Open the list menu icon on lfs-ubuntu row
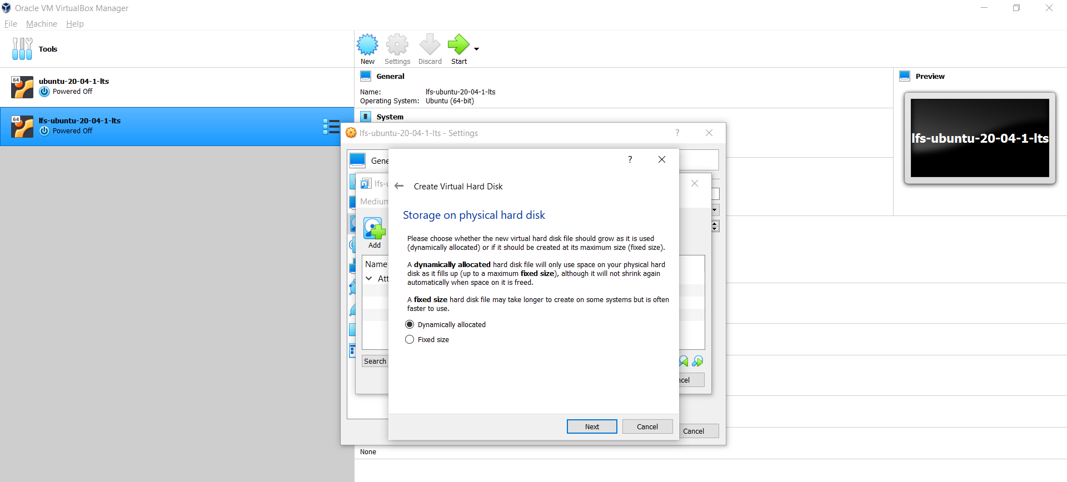Screen dimensions: 1067x482 [331, 127]
